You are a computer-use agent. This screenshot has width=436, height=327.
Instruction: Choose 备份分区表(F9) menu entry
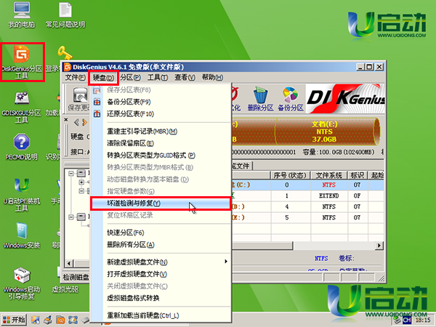coord(161,102)
